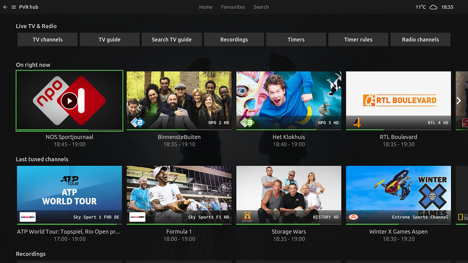Open the hamburger menu next to PVR hub
The image size is (468, 263).
tap(14, 7)
